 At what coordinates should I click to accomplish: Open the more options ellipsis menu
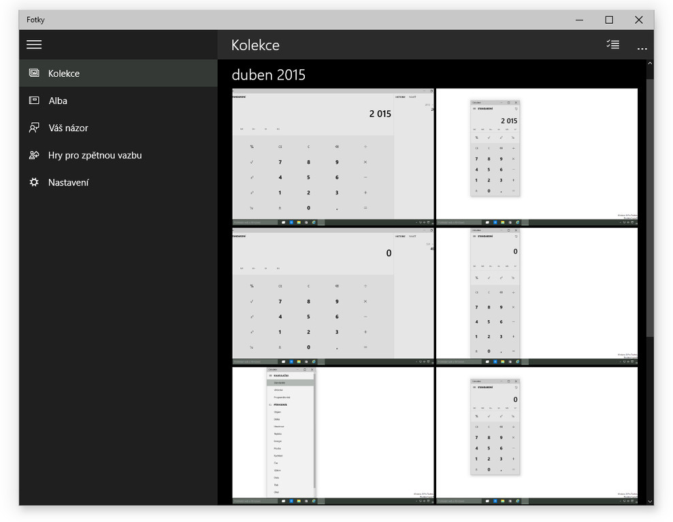[x=642, y=49]
